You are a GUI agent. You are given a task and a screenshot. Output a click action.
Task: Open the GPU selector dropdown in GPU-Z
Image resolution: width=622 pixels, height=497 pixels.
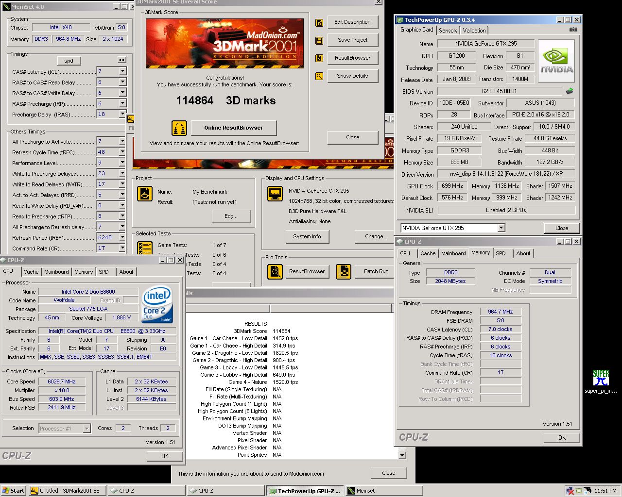pos(501,228)
